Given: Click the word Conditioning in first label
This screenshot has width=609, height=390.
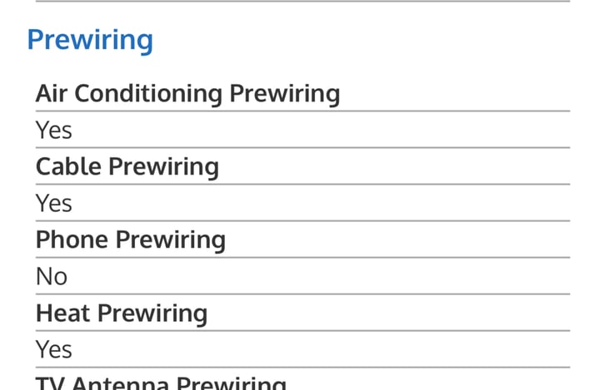Looking at the screenshot, I should 148,93.
